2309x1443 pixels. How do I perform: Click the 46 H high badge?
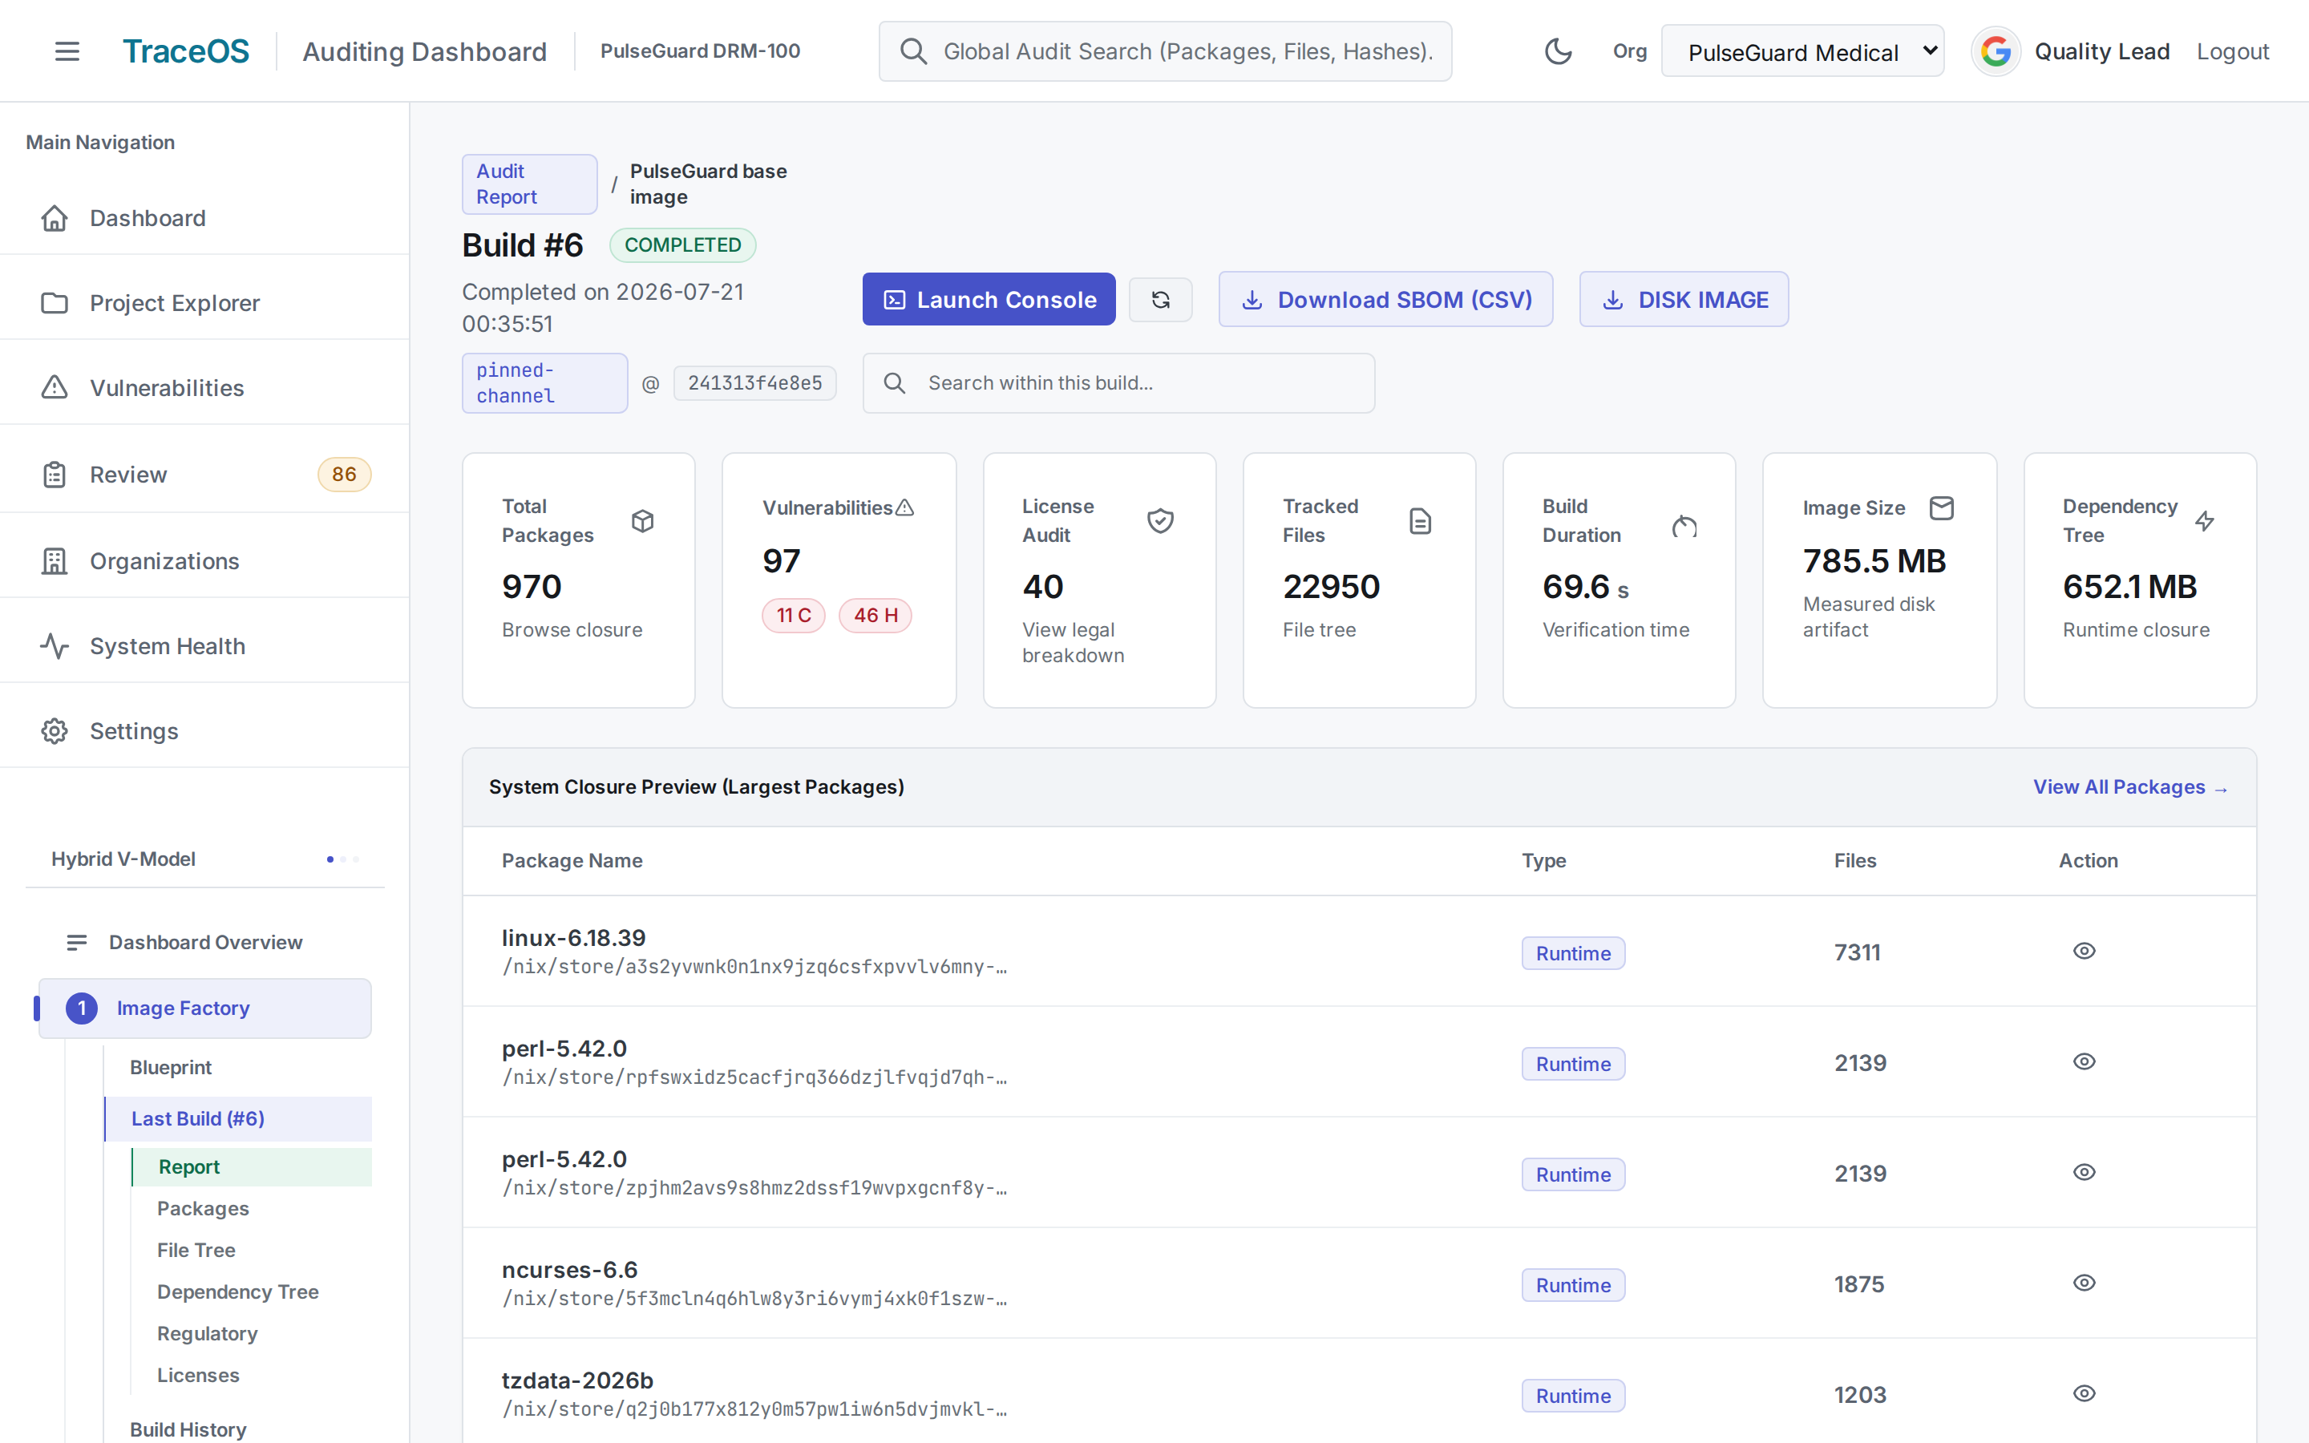[x=875, y=616]
